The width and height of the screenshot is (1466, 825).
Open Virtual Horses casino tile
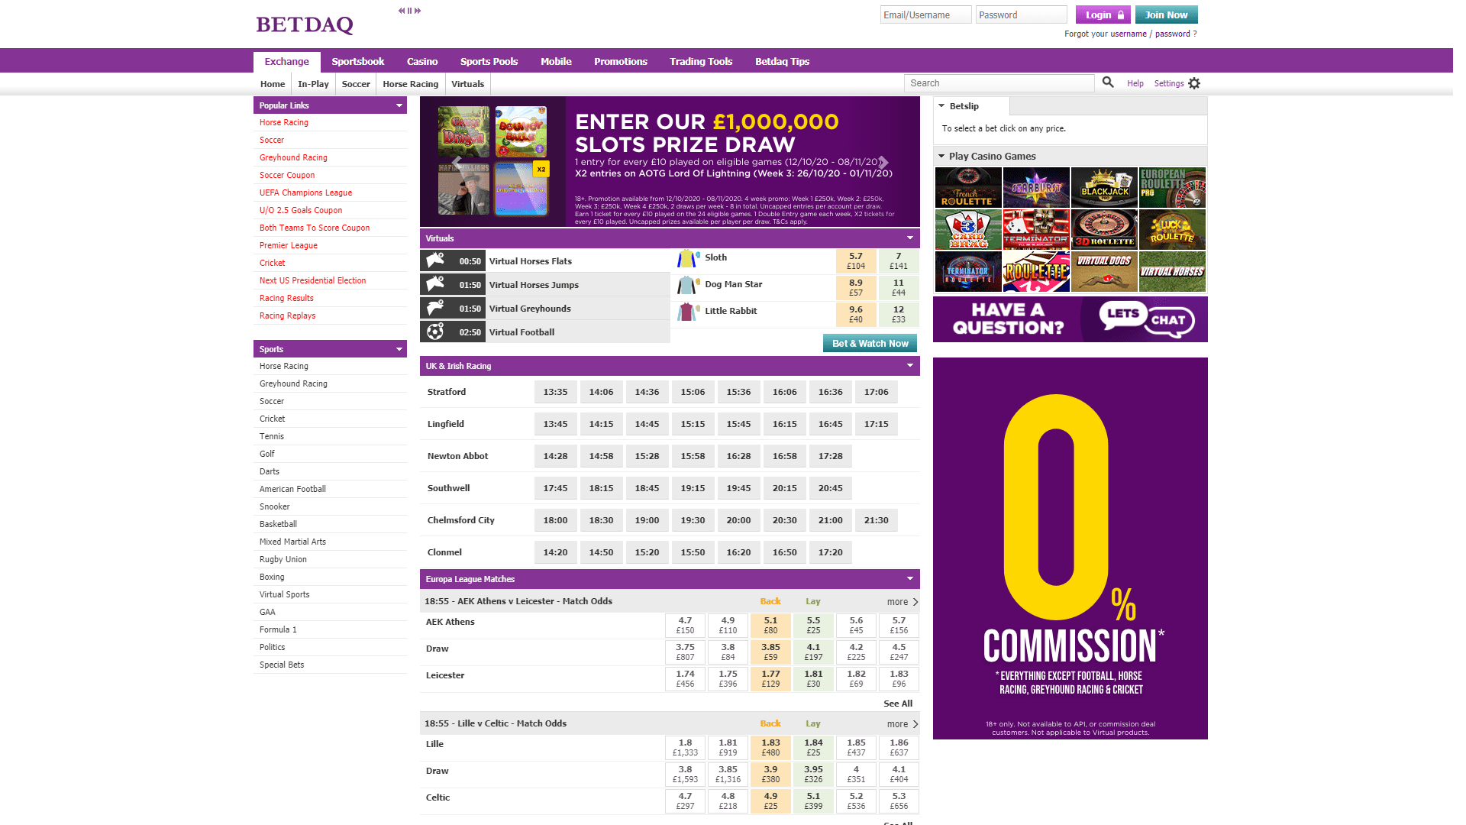pos(1172,272)
